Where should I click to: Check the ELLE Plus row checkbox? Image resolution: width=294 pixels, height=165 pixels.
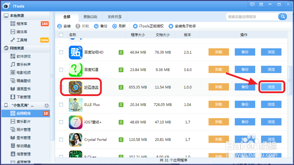pos(61,105)
